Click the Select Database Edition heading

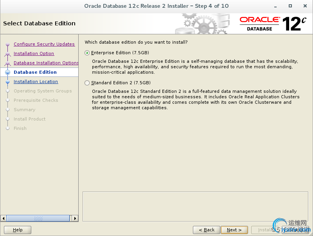[40, 23]
